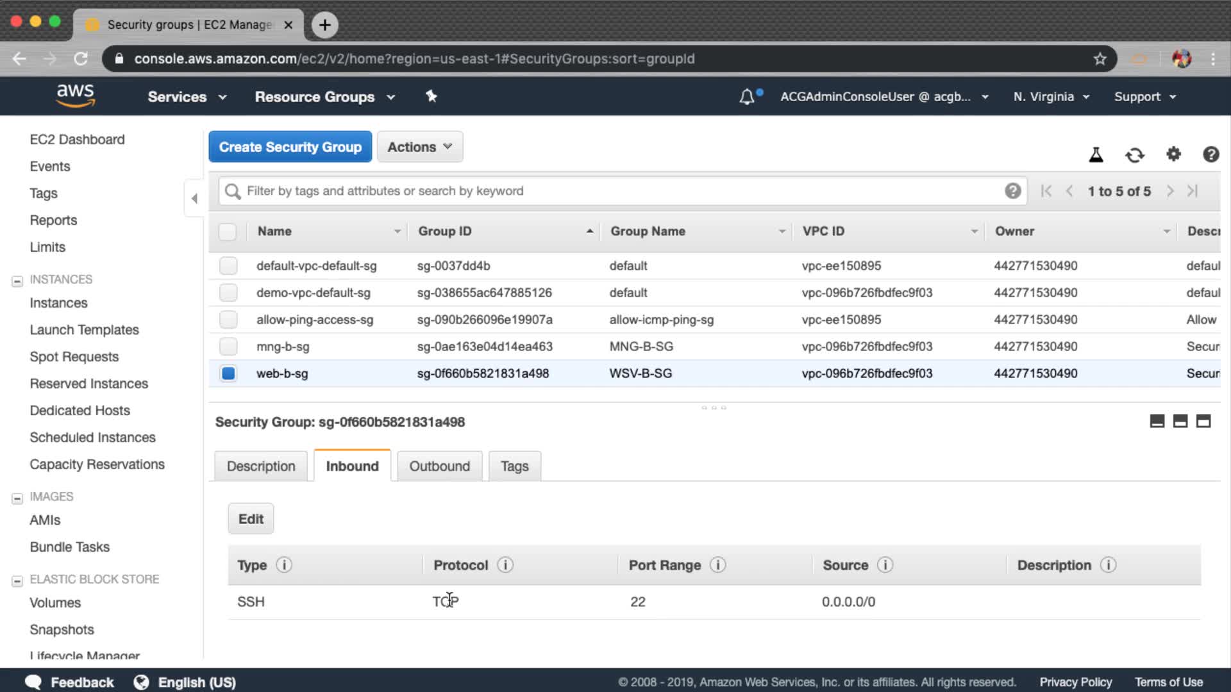1231x692 pixels.
Task: Click info icon next to Port Range
Action: pos(718,565)
